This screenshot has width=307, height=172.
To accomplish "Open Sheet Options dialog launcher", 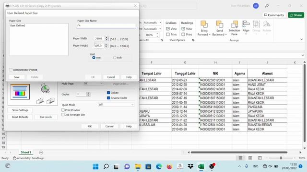I will [193, 40].
